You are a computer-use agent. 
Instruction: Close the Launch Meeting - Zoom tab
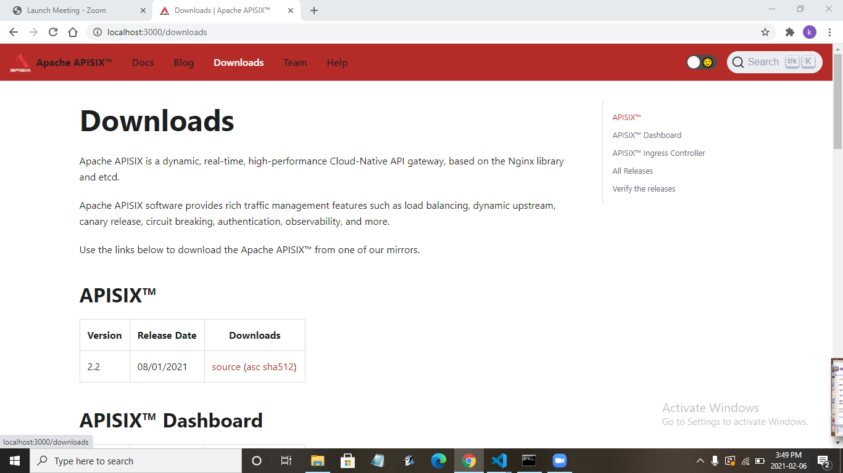tap(143, 10)
